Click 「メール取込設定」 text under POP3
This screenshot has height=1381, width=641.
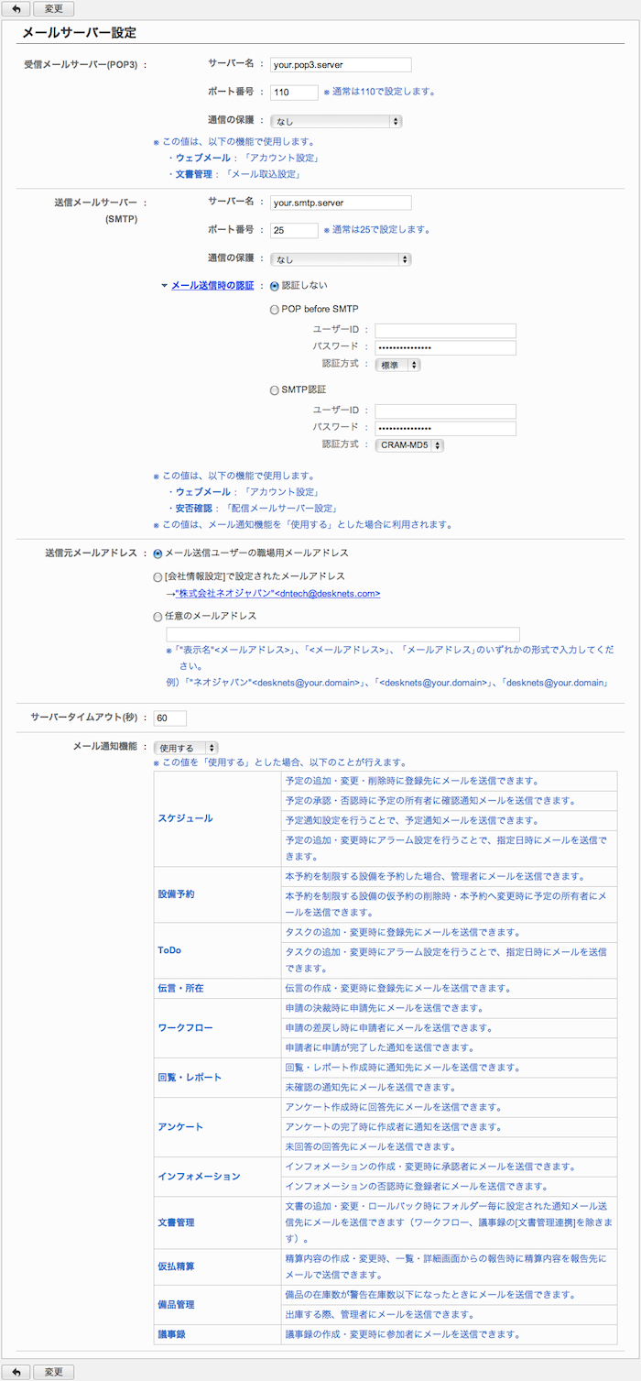[x=264, y=174]
